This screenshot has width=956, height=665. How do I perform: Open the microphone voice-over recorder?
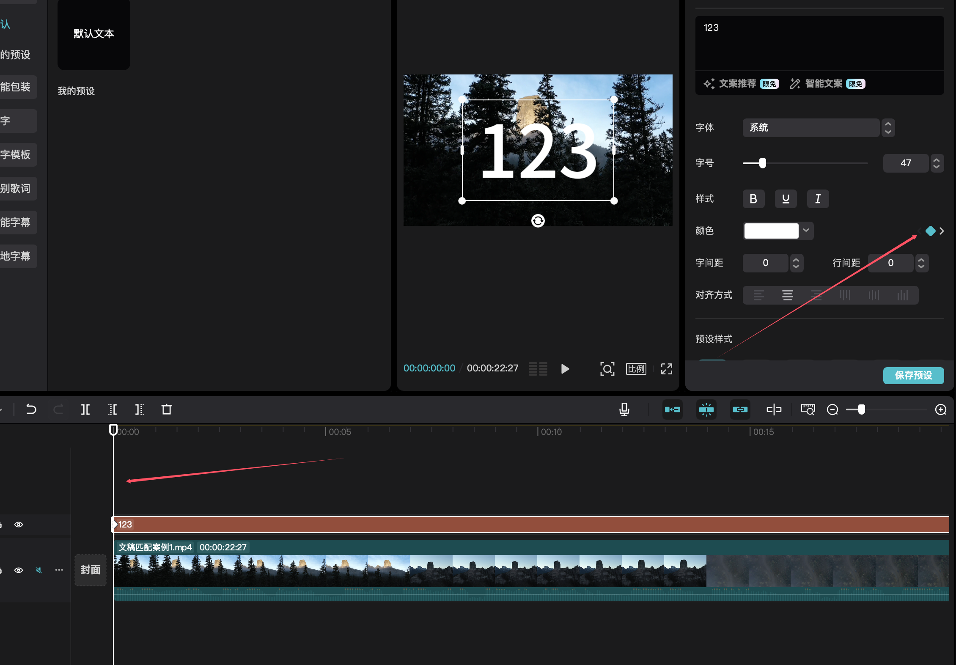[x=624, y=409]
